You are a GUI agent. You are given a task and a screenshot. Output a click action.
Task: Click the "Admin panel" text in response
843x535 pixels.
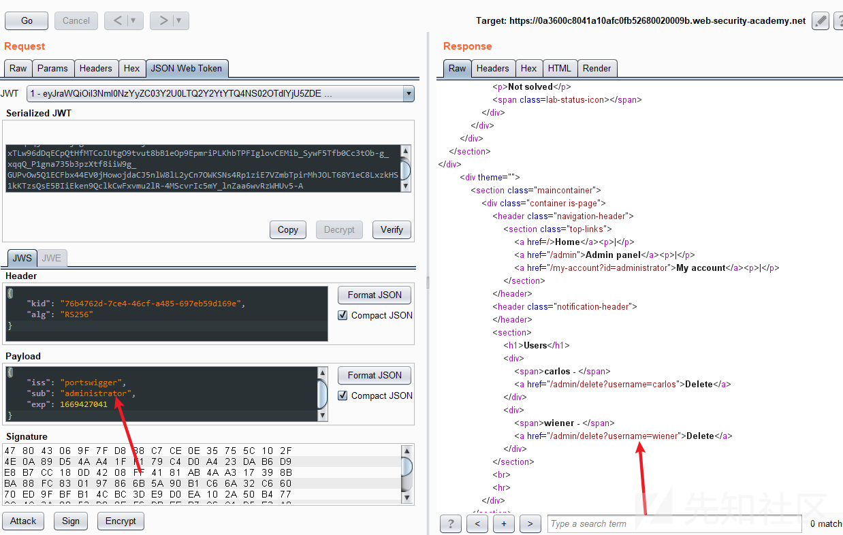[613, 255]
